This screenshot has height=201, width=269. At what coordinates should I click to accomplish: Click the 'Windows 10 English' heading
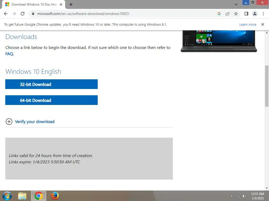point(33,71)
